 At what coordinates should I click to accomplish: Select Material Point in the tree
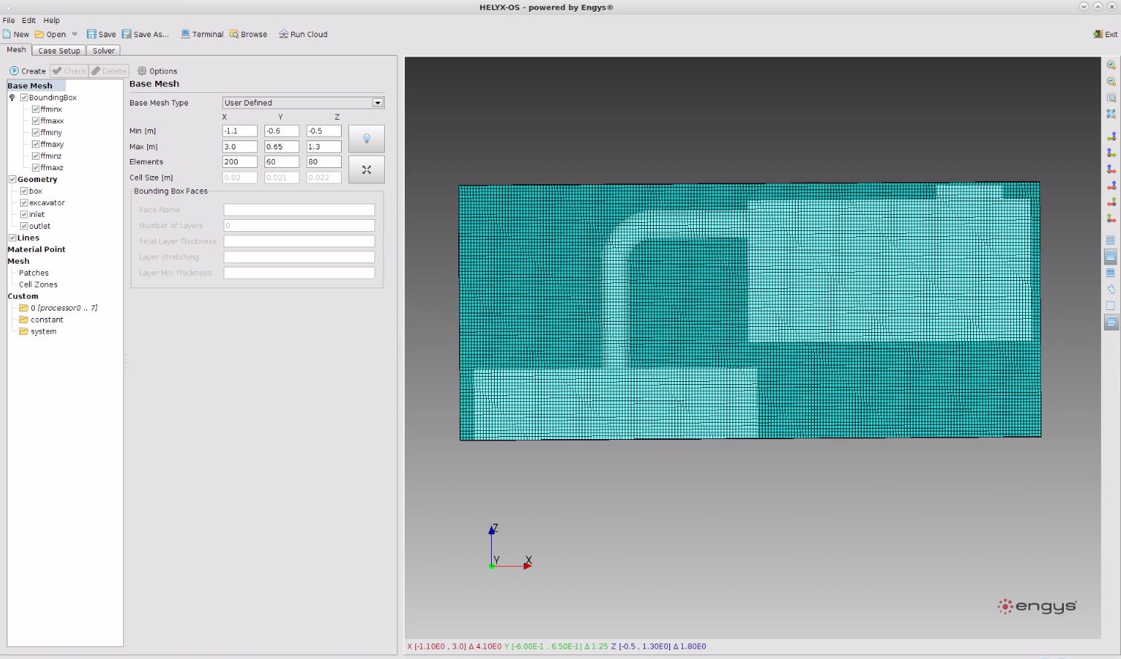tap(36, 250)
